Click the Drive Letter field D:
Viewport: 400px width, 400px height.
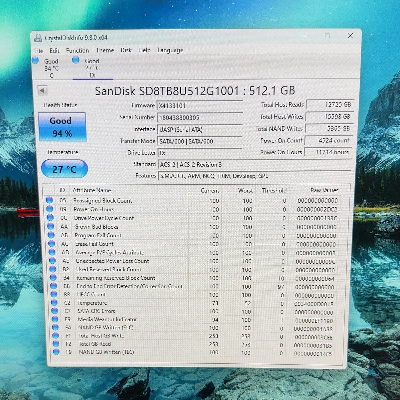pyautogui.click(x=200, y=153)
